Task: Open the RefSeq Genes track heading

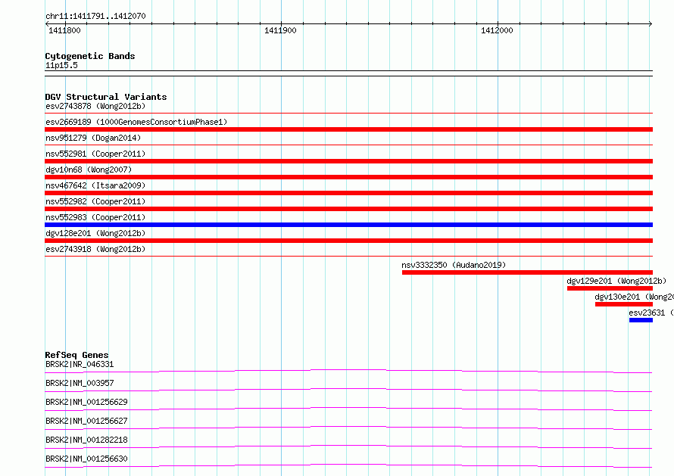Action: pyautogui.click(x=76, y=355)
